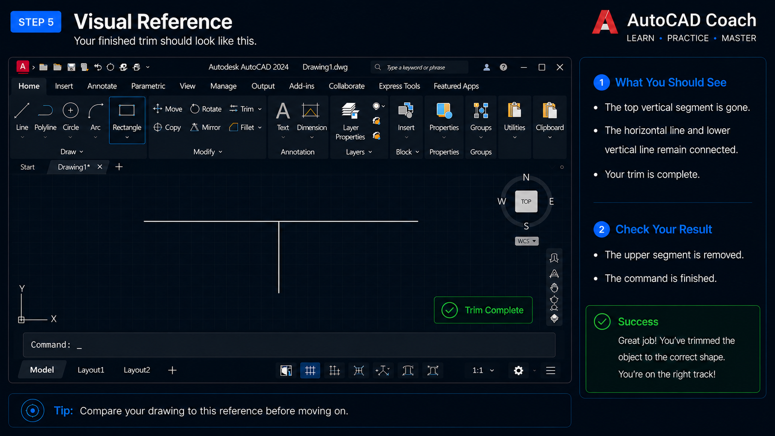Switch to the Layout2 tab
Screen dimensions: 775x436
(137, 370)
